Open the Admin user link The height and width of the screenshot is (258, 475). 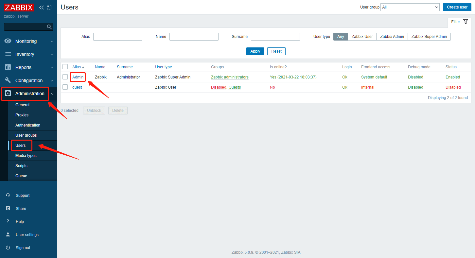click(x=78, y=77)
